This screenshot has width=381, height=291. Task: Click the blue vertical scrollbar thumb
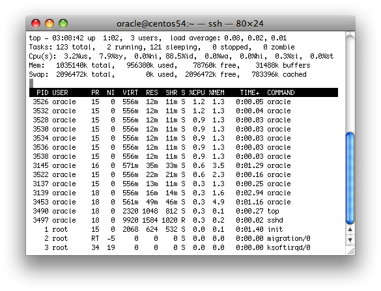pos(350,178)
